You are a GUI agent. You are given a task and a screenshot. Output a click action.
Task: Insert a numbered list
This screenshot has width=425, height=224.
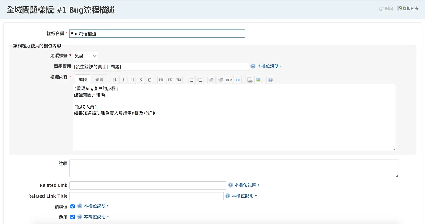[199, 80]
